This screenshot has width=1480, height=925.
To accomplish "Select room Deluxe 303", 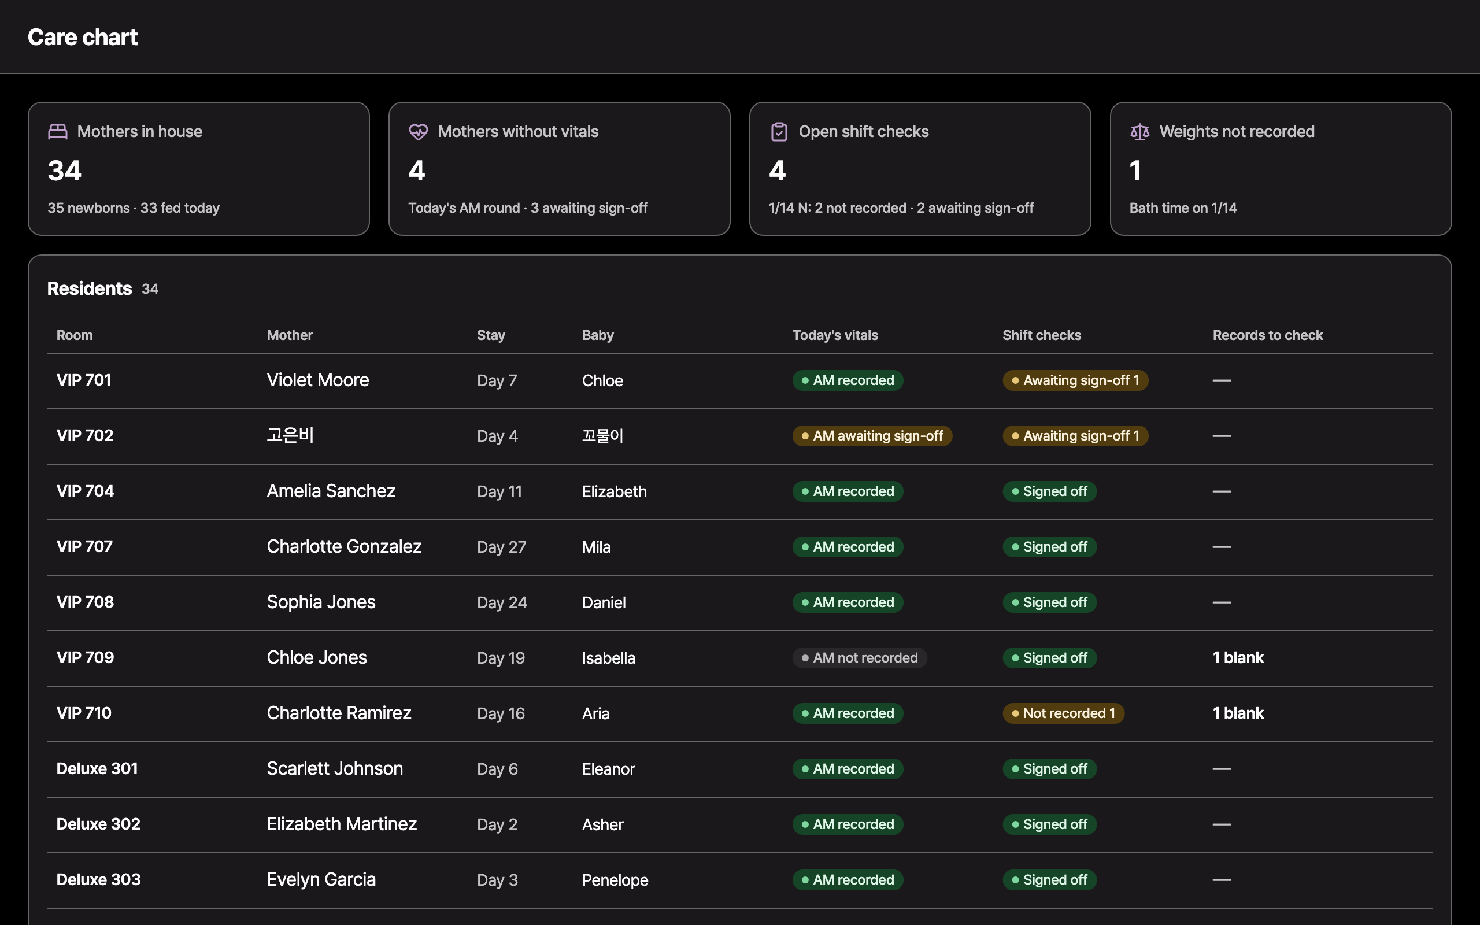I will point(98,880).
